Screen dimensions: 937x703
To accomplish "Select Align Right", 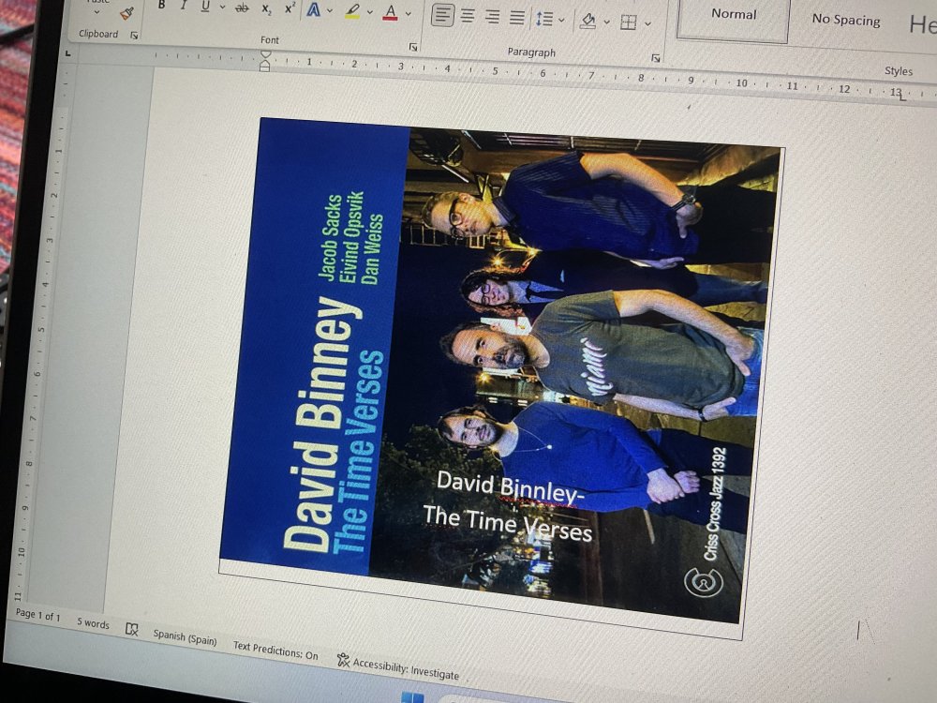I will tap(493, 17).
